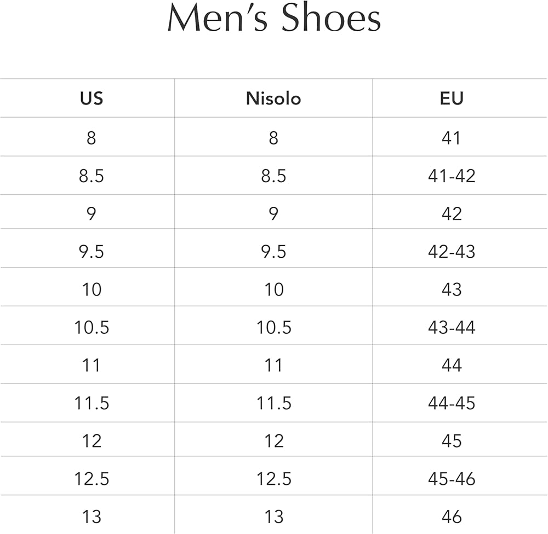The height and width of the screenshot is (534, 548).
Task: Click the EU column header
Action: tap(452, 98)
